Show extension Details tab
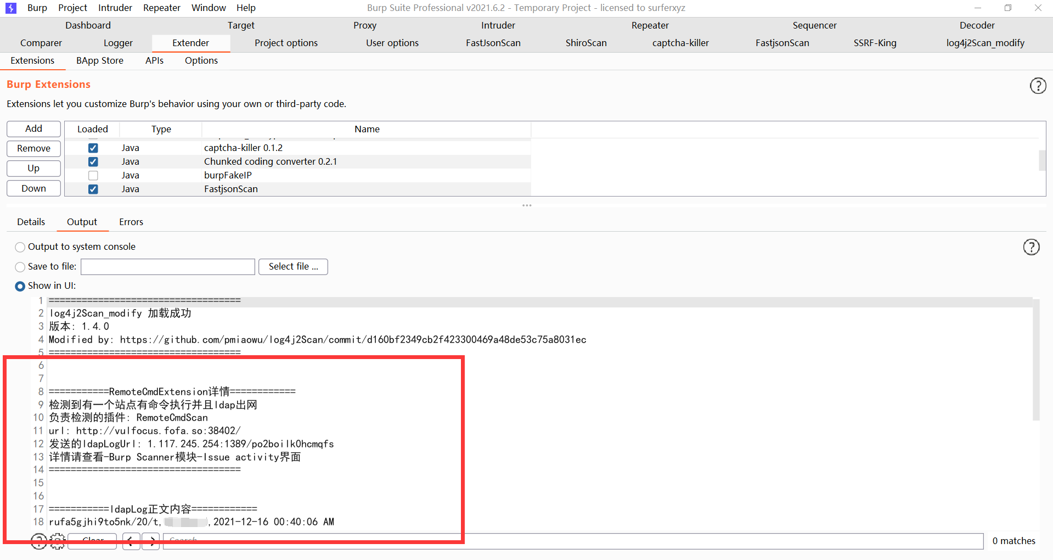Viewport: 1053px width, 560px height. [31, 222]
